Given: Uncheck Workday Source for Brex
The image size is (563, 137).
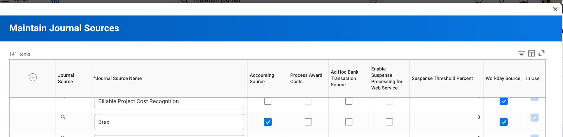Looking at the screenshot, I should pos(503,122).
